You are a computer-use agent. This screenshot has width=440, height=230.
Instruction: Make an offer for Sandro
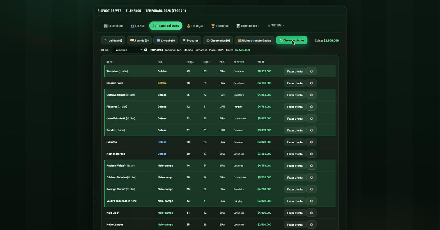295,130
